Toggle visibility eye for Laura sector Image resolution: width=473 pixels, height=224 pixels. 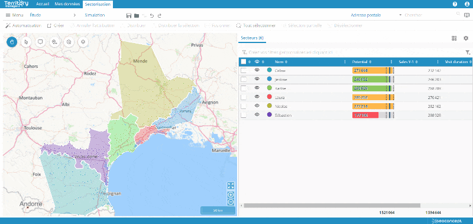[257, 97]
